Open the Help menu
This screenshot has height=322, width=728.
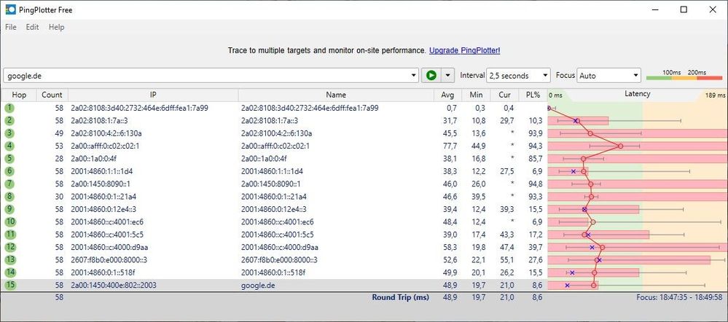click(56, 27)
